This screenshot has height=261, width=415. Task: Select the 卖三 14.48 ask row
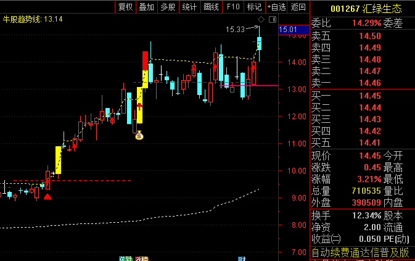(x=363, y=59)
